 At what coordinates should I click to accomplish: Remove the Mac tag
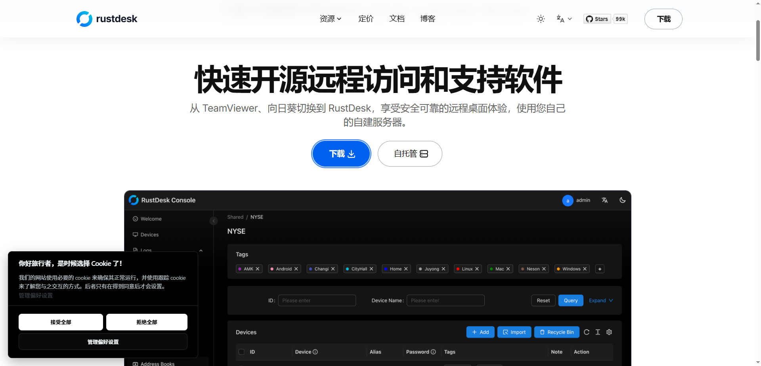(508, 269)
